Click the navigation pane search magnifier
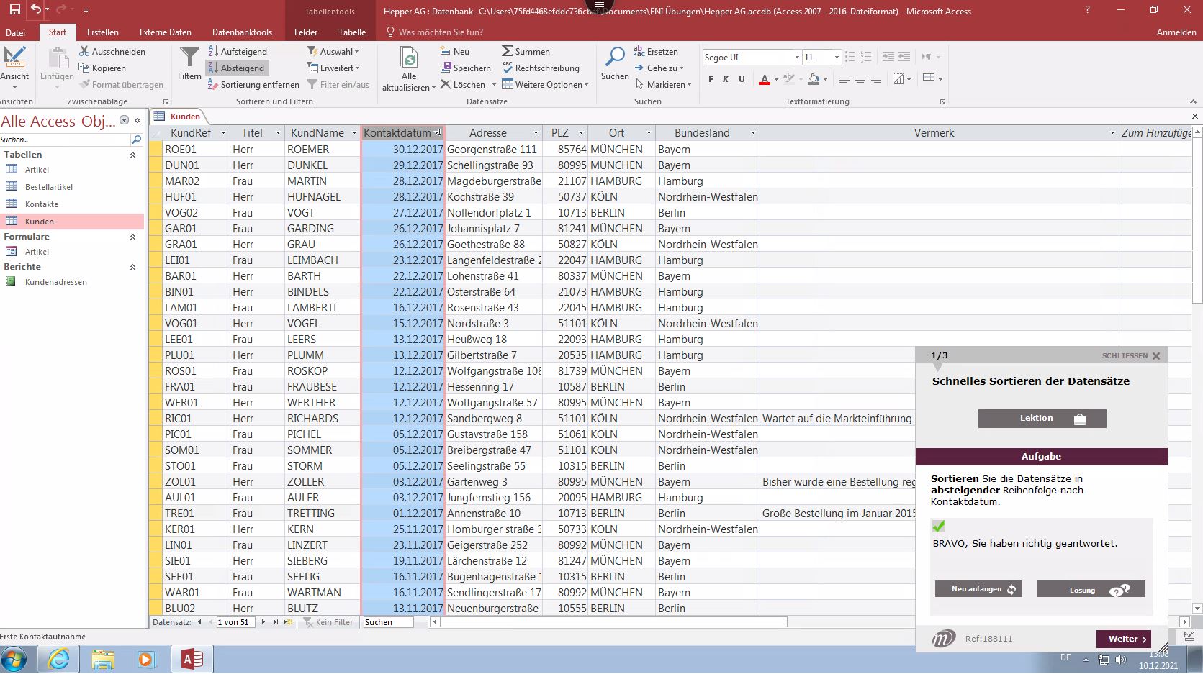1203x674 pixels. click(136, 140)
